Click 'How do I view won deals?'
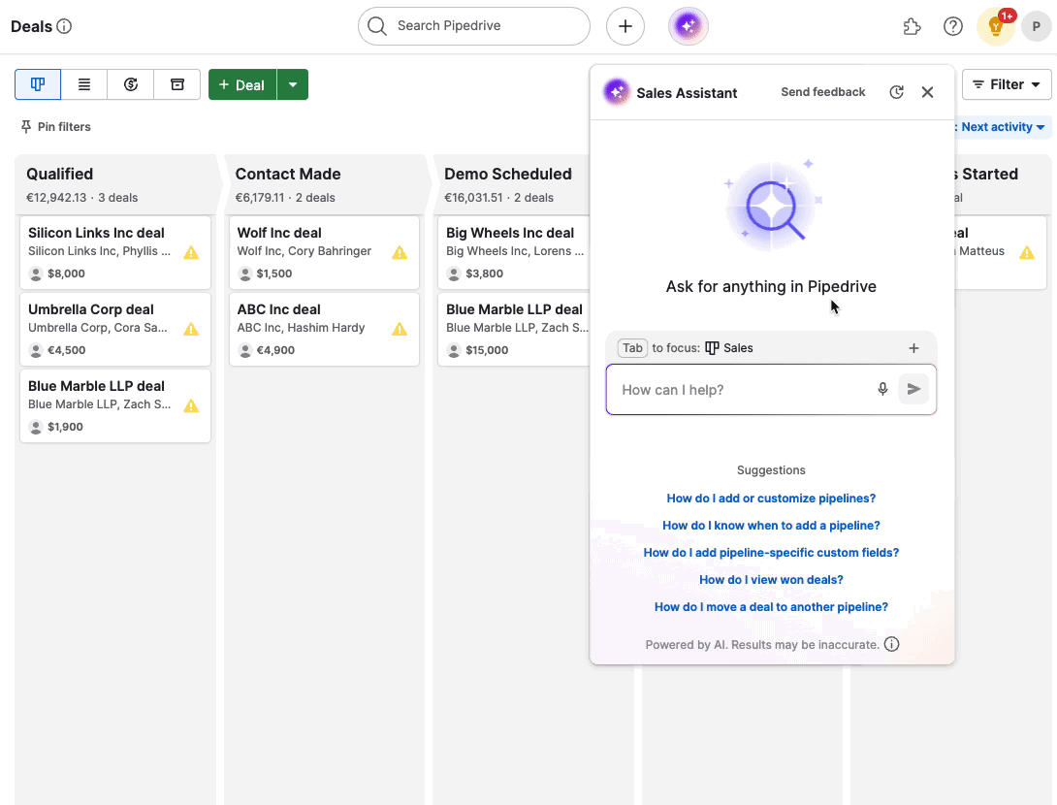This screenshot has height=805, width=1057. (771, 580)
